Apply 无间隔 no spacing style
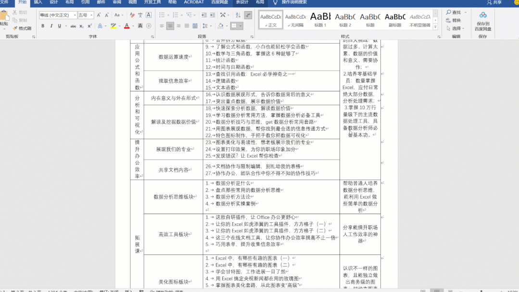 pos(296,20)
